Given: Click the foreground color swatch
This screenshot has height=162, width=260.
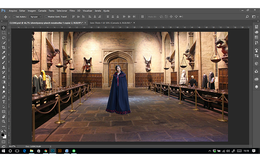Looking at the screenshot, I should point(3,135).
